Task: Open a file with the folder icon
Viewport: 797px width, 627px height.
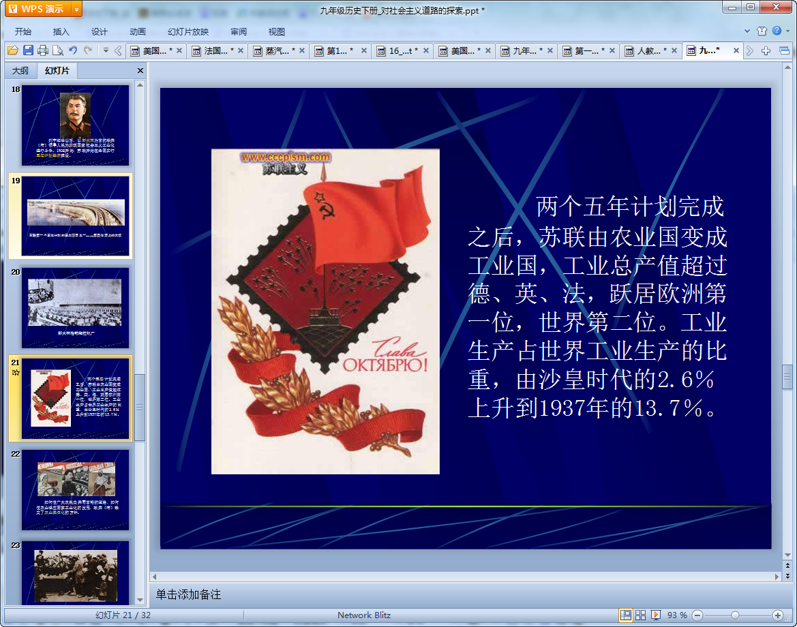Action: [13, 50]
